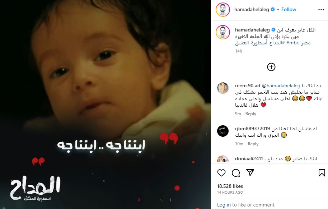Open the Log in link
This screenshot has height=209, width=328.
(224, 205)
